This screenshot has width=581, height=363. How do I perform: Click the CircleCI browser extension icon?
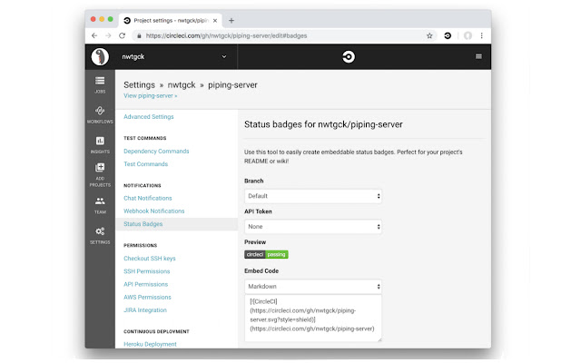[448, 35]
